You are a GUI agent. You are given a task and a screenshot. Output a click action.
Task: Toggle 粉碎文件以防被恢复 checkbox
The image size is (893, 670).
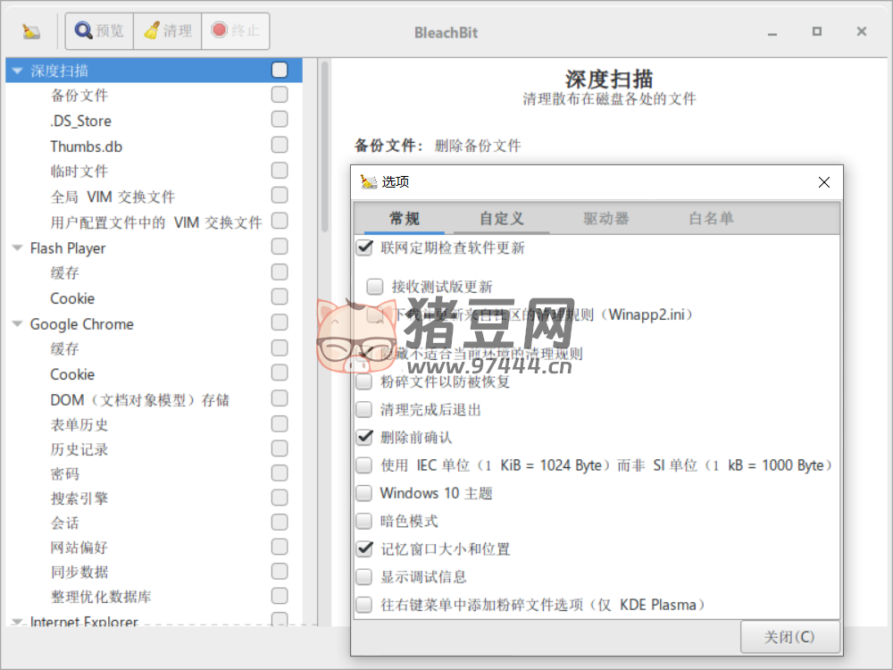364,381
